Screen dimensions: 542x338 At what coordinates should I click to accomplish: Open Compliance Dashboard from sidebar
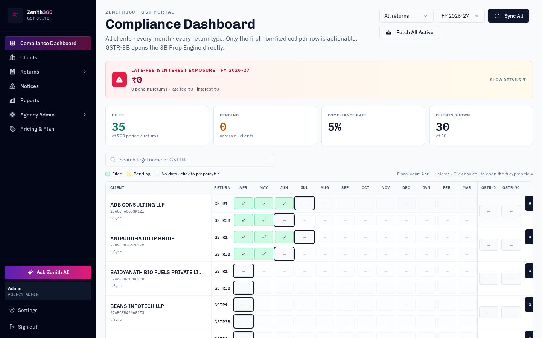coord(48,43)
